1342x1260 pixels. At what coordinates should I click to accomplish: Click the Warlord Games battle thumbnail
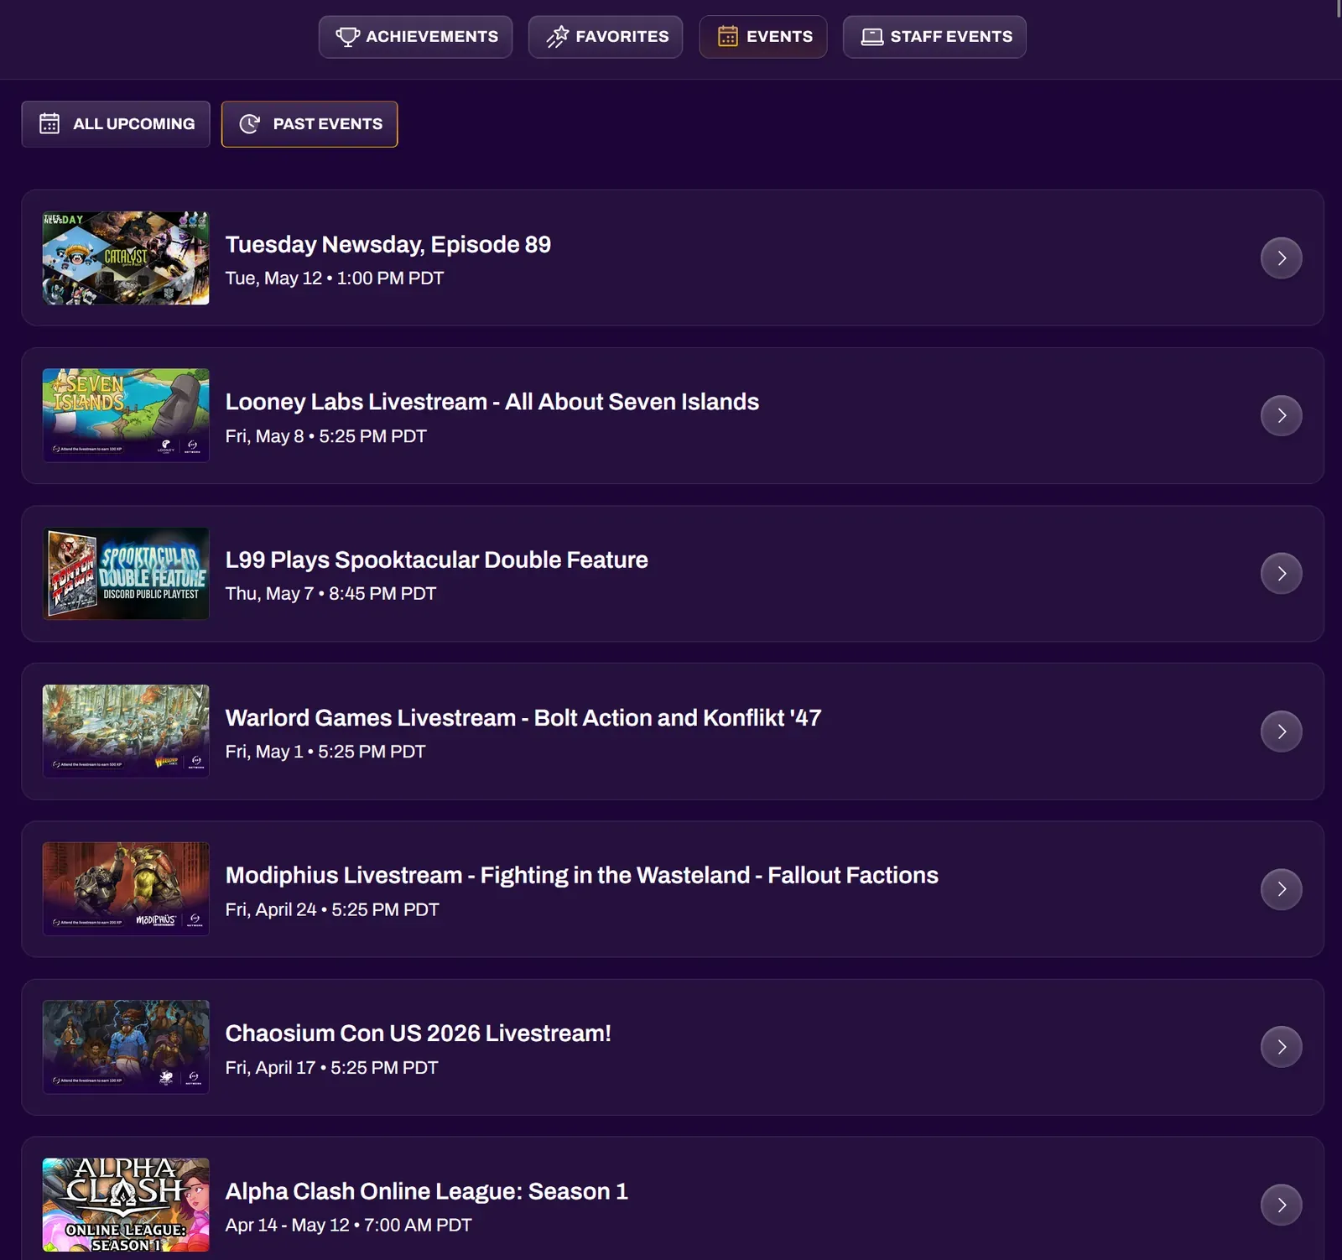point(126,732)
